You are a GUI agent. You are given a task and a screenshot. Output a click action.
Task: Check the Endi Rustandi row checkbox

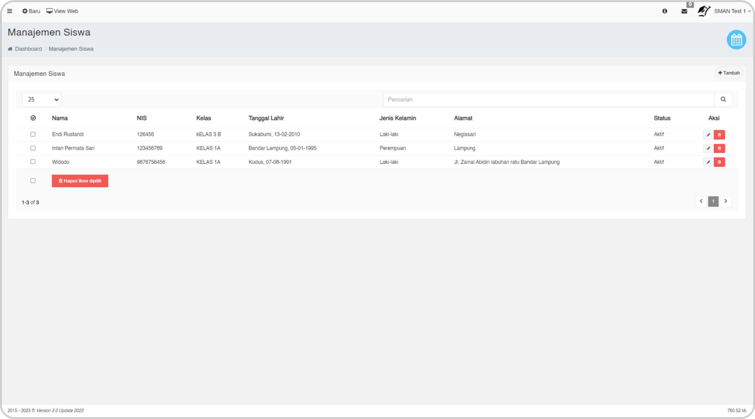pos(33,134)
